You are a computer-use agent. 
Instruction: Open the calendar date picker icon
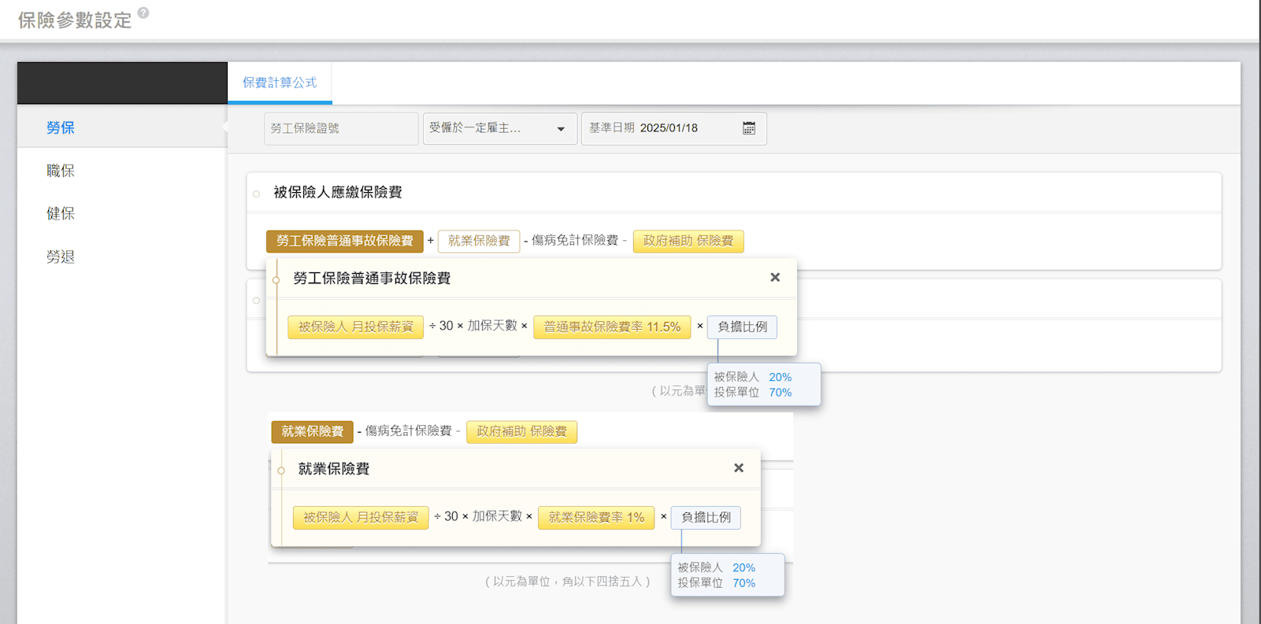tap(748, 128)
